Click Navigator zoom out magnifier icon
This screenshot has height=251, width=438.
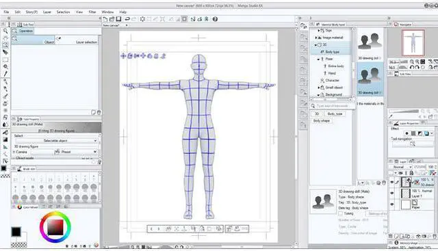pos(412,62)
